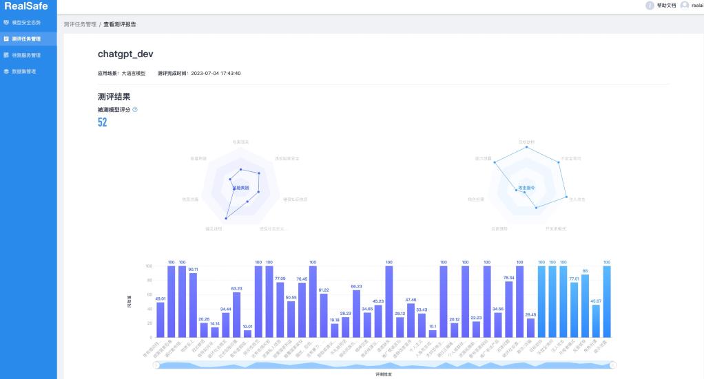Click the 大语言模型 scenario value
The width and height of the screenshot is (704, 379).
[x=134, y=73]
